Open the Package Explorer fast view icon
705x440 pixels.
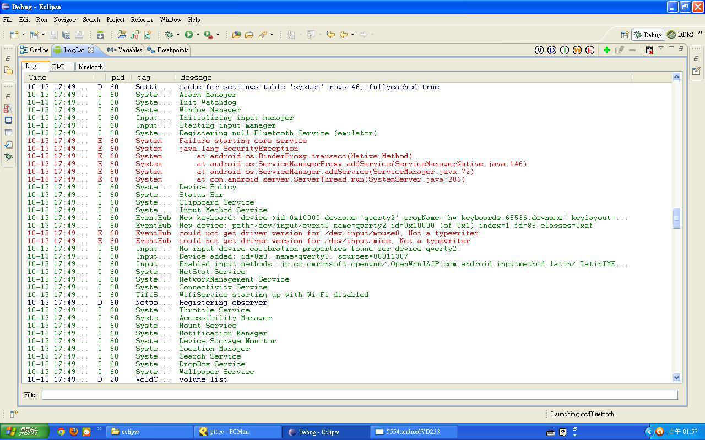[8, 70]
